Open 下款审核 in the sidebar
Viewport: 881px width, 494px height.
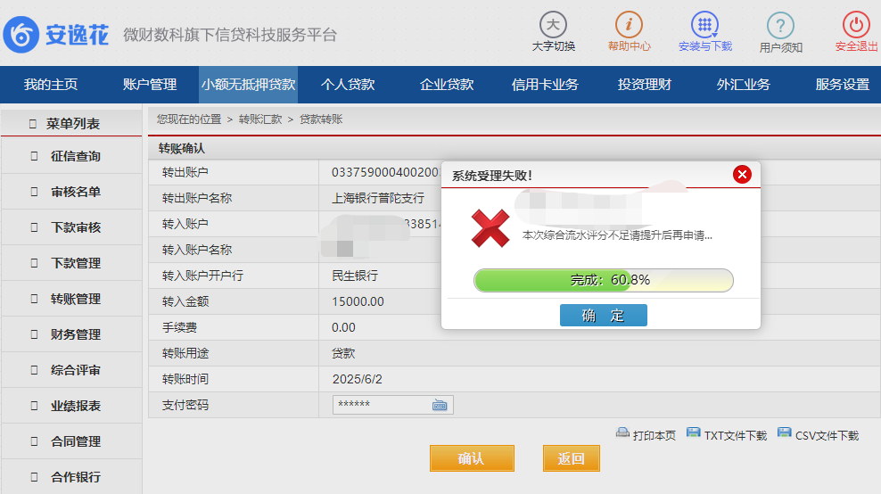pyautogui.click(x=71, y=227)
